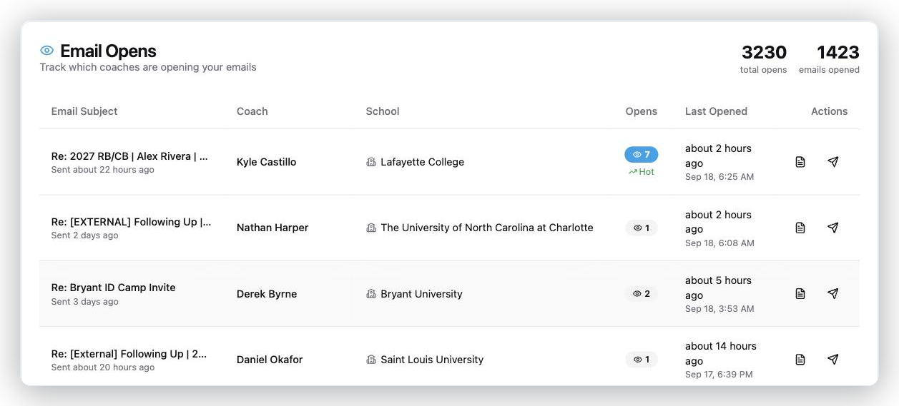This screenshot has width=899, height=406.
Task: Select the Opens column header
Action: (642, 111)
